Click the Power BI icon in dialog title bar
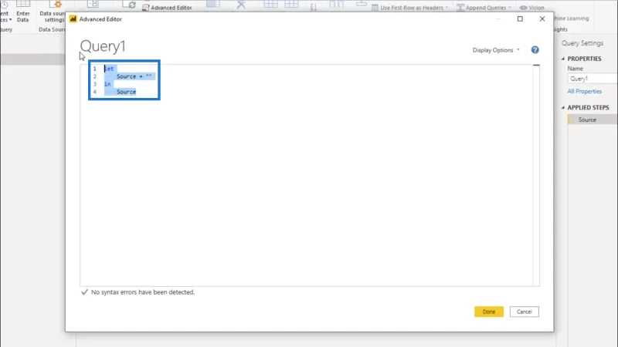Viewport: 618px width, 347px height. 73,19
